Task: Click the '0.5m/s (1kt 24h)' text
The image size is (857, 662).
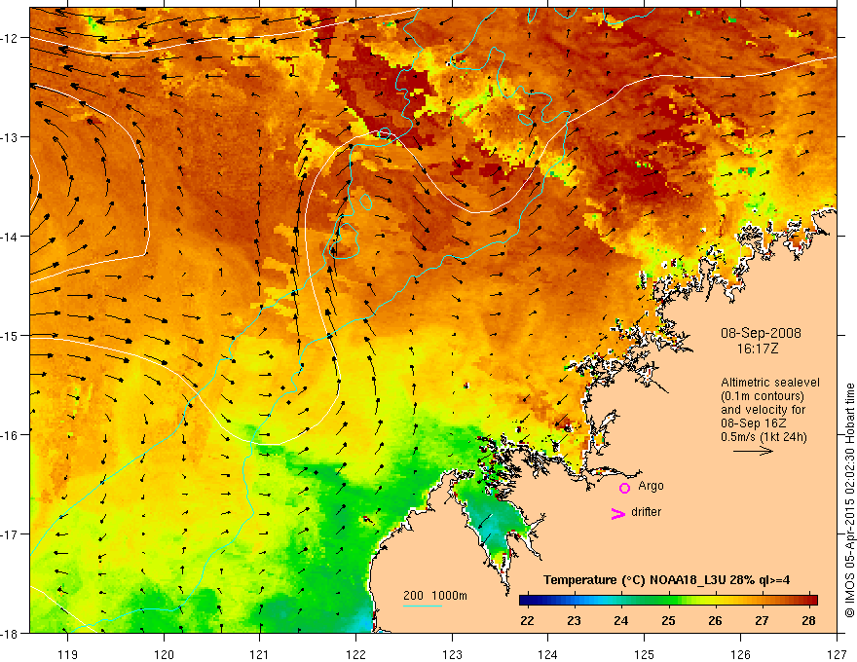Action: click(764, 436)
